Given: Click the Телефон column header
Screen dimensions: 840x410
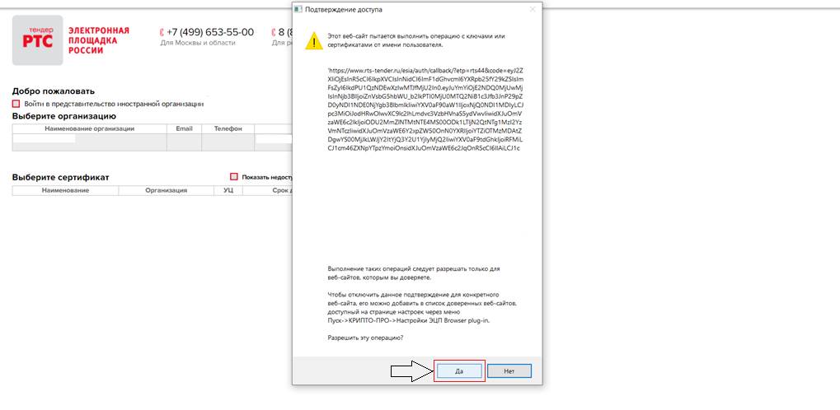Looking at the screenshot, I should coord(228,129).
